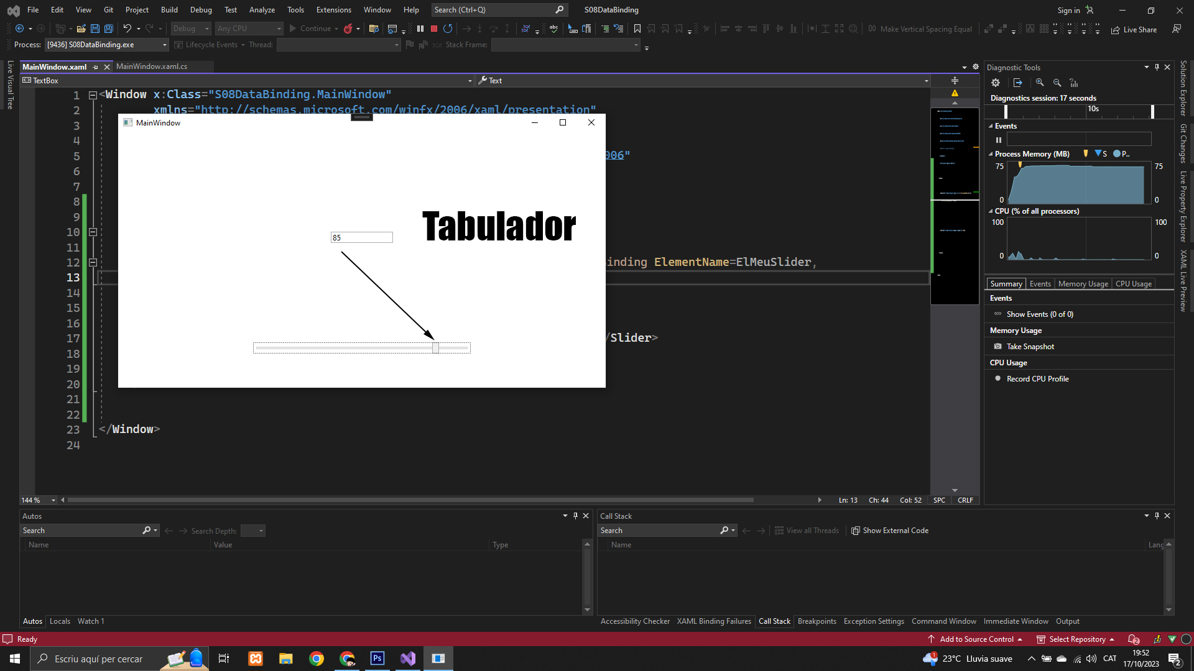
Task: Pause the Events track in Diagnostic Tools
Action: [999, 140]
